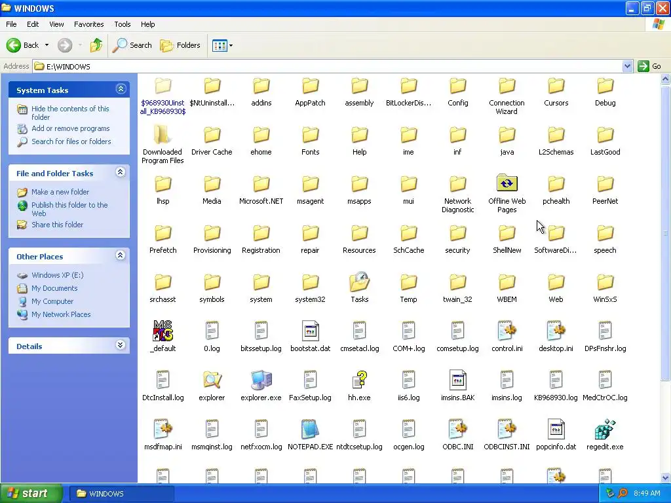The height and width of the screenshot is (503, 671).
Task: Collapse the File and Folder Tasks panel
Action: coord(121,172)
